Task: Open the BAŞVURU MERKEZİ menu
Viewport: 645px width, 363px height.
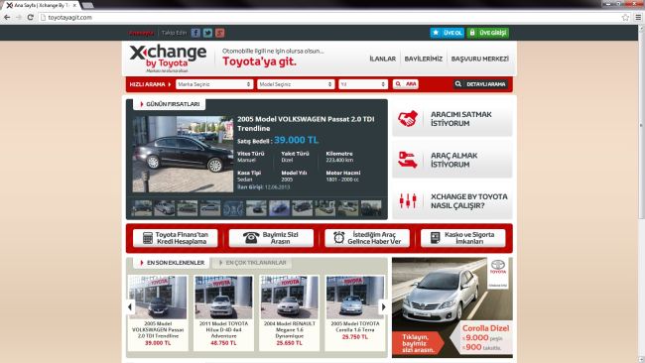Action: pos(479,59)
